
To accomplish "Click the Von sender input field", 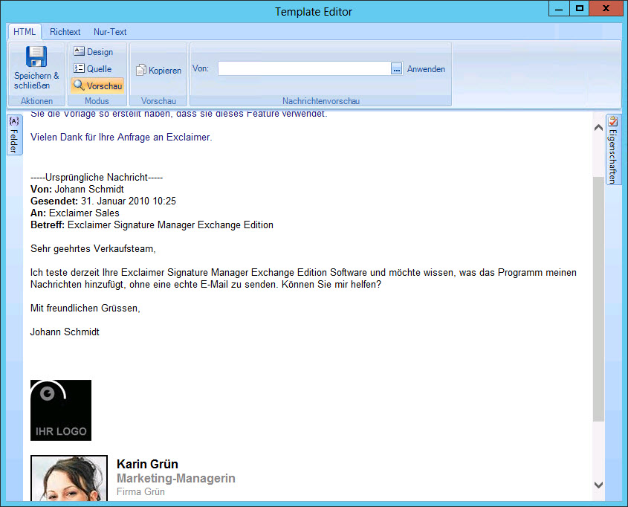I will (x=305, y=68).
